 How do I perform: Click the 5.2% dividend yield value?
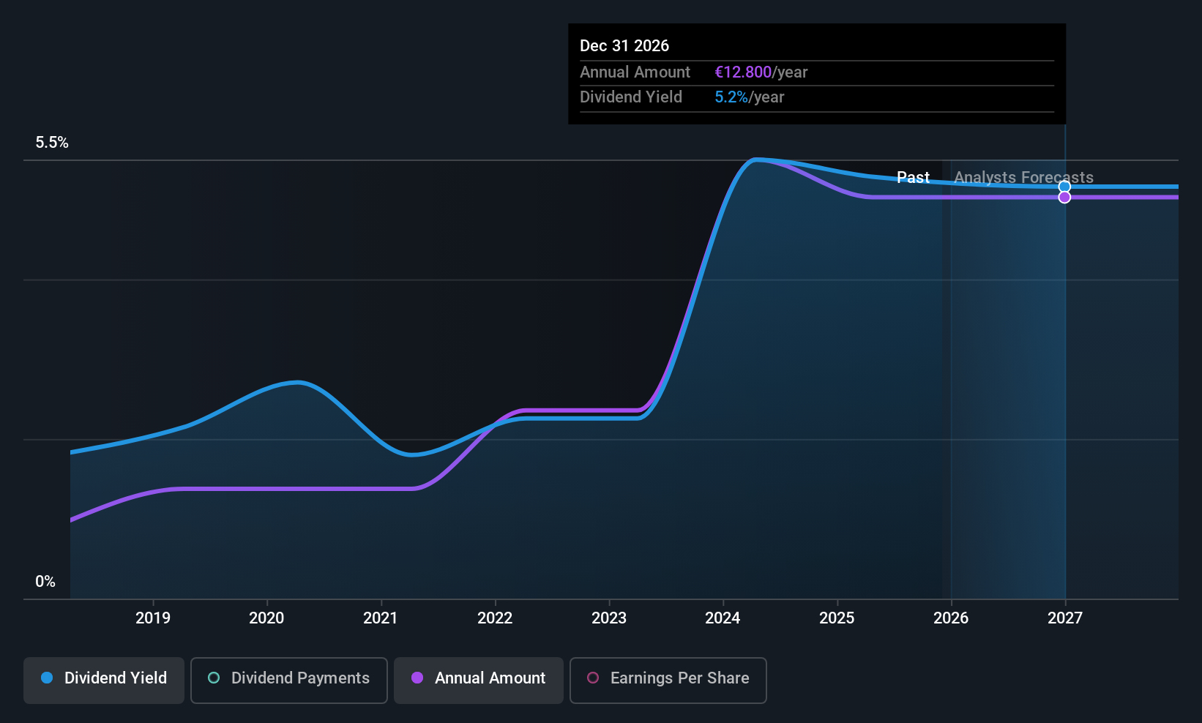tap(731, 97)
